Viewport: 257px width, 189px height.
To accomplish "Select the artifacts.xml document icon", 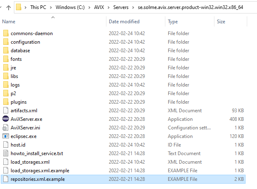I will (5, 111).
